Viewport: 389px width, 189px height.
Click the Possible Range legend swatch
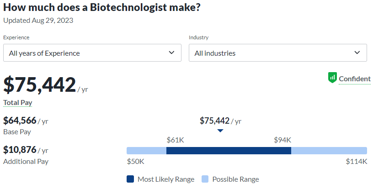click(x=205, y=179)
